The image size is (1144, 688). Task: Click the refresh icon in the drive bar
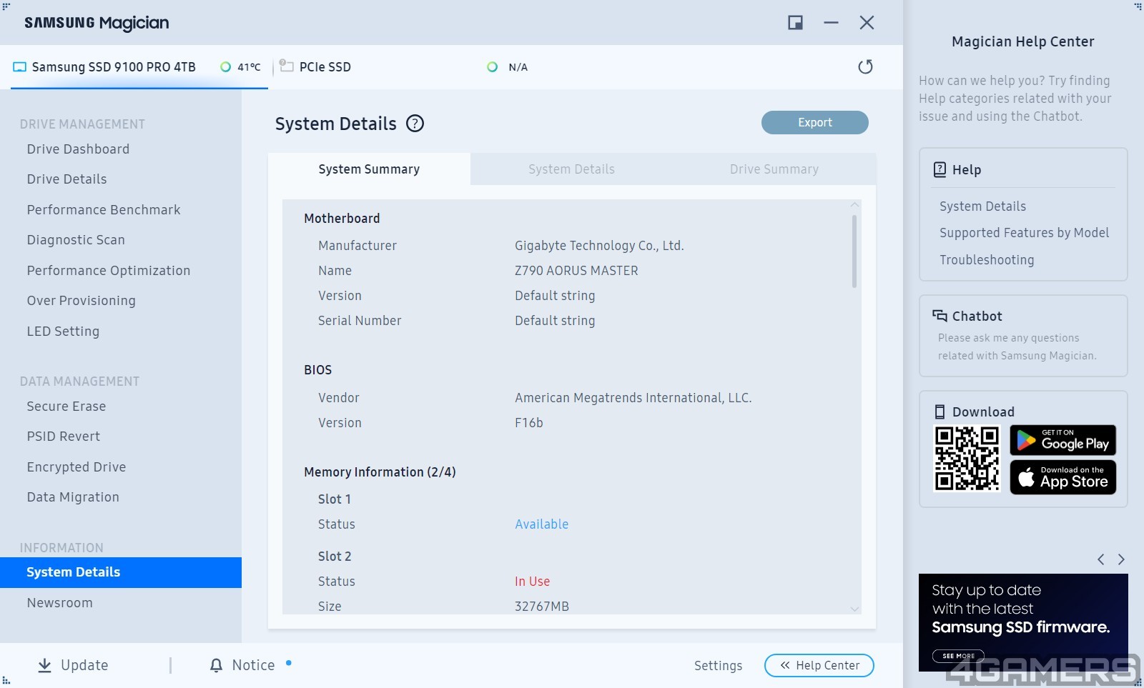coord(865,66)
